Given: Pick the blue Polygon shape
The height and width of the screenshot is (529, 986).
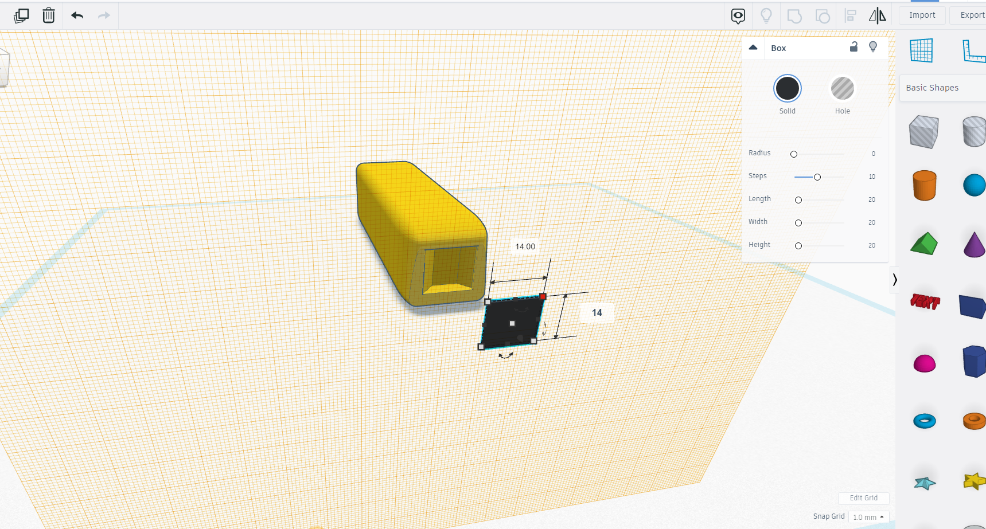Looking at the screenshot, I should point(974,361).
